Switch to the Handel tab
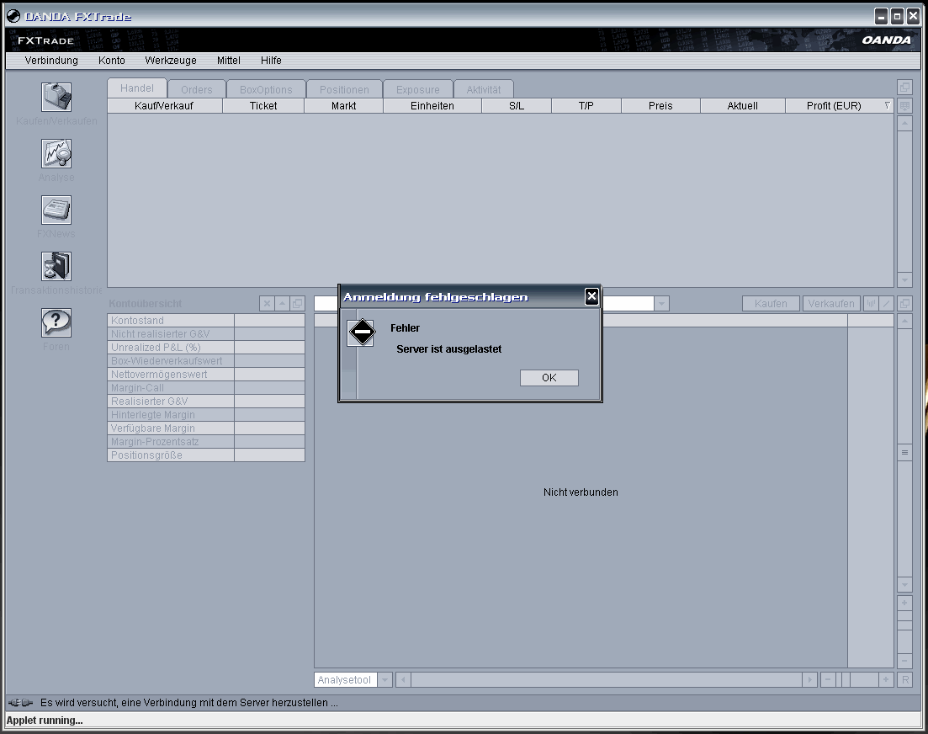The image size is (928, 734). tap(136, 88)
